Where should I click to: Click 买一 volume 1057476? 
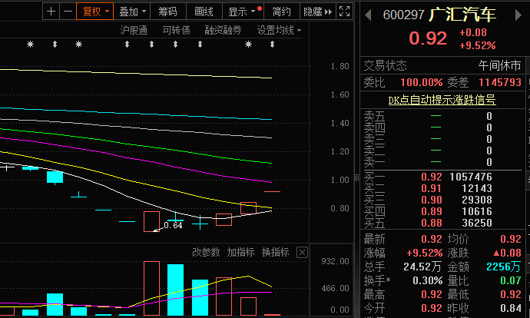[471, 177]
